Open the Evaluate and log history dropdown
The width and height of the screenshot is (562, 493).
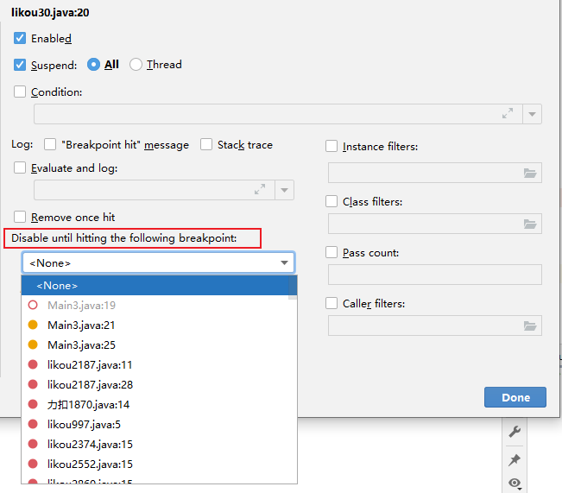[285, 190]
